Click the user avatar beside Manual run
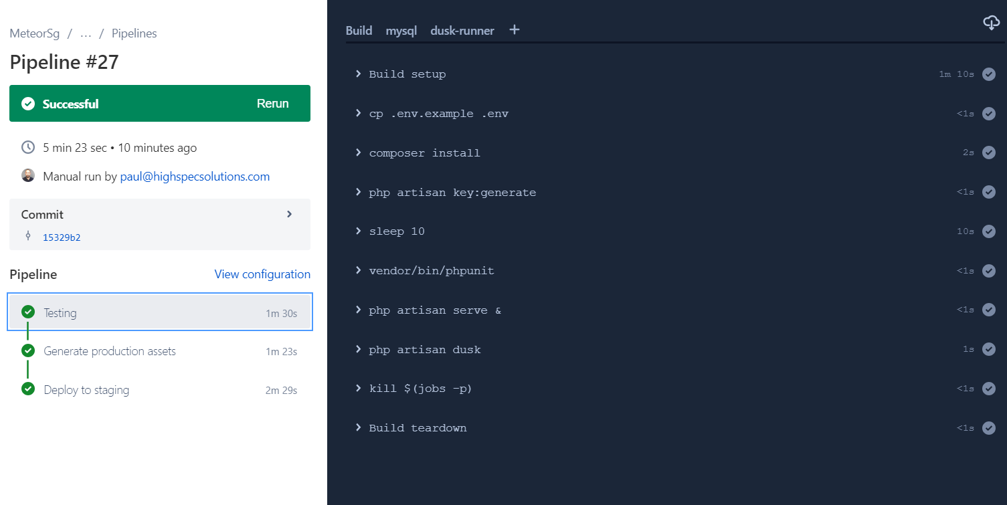Screen dimensions: 1007x505 click(28, 176)
